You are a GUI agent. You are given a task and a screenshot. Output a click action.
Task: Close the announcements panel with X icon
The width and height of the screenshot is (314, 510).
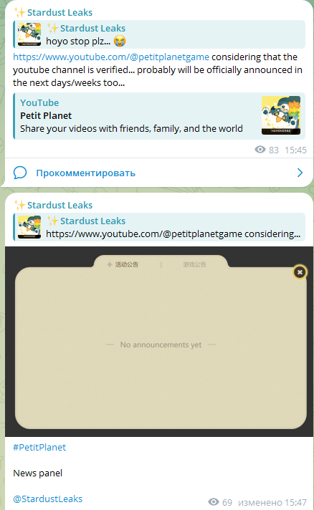click(x=300, y=272)
